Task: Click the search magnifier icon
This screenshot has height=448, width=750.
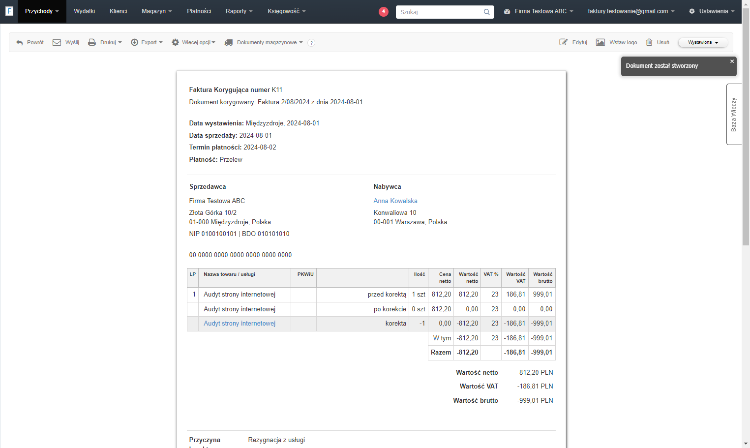Action: 487,12
